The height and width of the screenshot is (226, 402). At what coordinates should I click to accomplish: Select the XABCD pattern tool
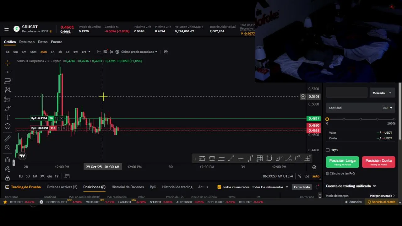(8, 90)
